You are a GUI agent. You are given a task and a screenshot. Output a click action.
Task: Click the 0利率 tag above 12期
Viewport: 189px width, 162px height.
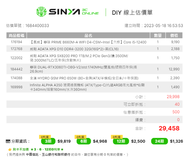pos(117,137)
